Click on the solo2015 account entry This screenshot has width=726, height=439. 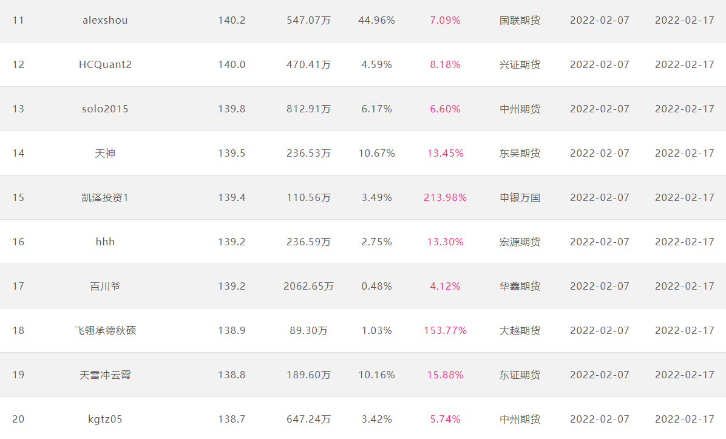click(x=105, y=109)
